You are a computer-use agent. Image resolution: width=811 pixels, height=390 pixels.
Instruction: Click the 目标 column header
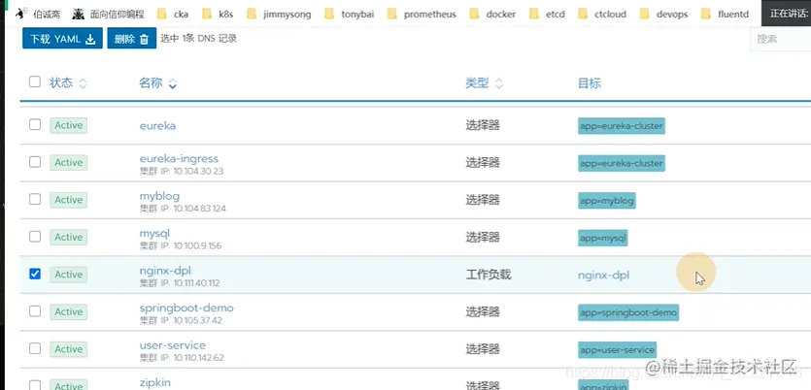point(590,82)
